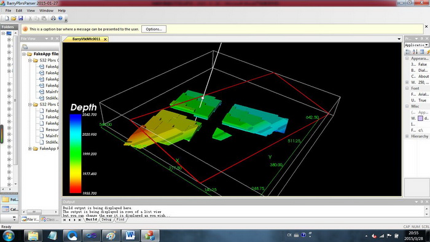Toggle auto-hide pin on Properties panel
The image size is (430, 242).
pyautogui.click(x=422, y=39)
